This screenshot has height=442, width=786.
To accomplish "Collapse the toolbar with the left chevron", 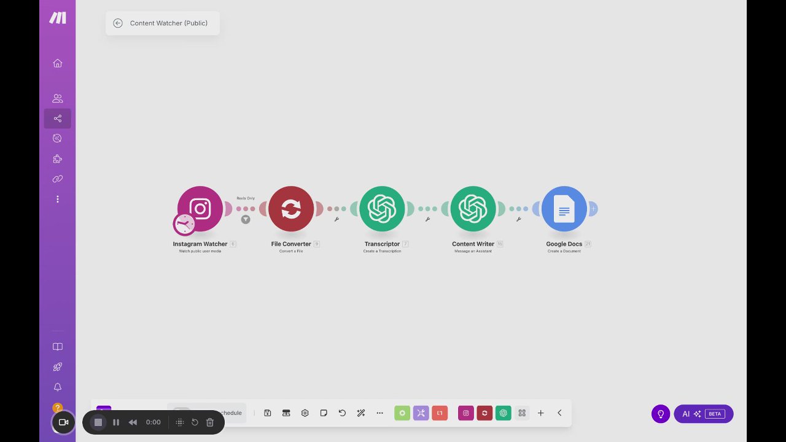I will point(559,413).
